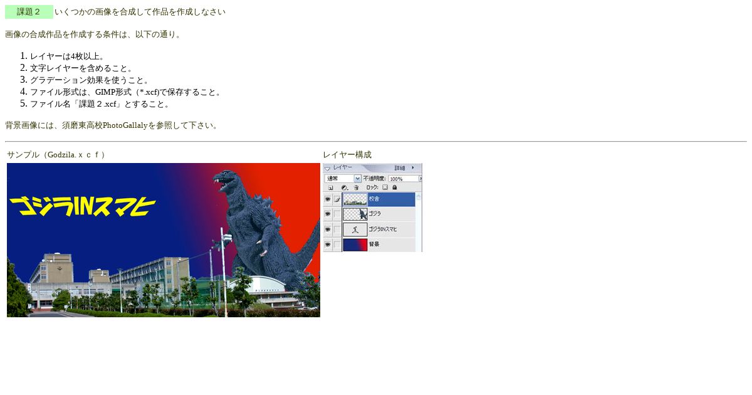
Task: Click the line about file name 課題２.xcf
Action: pos(100,103)
